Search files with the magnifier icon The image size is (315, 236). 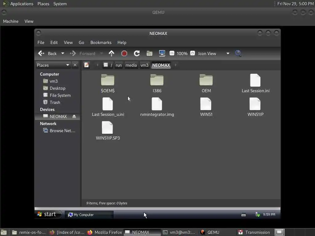[x=238, y=53]
